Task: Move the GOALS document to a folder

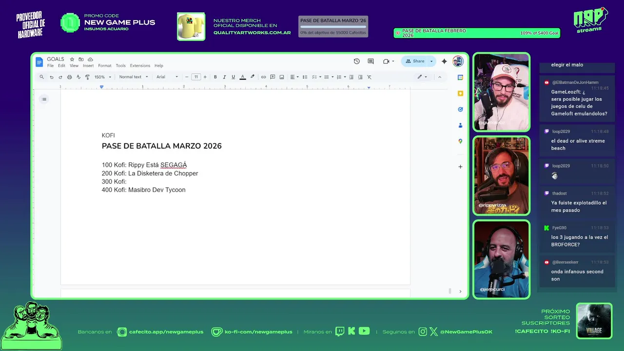Action: (81, 59)
